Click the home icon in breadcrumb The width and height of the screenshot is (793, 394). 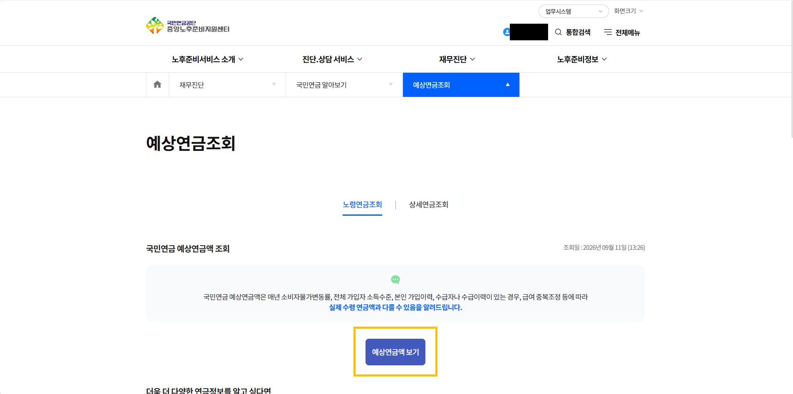157,85
